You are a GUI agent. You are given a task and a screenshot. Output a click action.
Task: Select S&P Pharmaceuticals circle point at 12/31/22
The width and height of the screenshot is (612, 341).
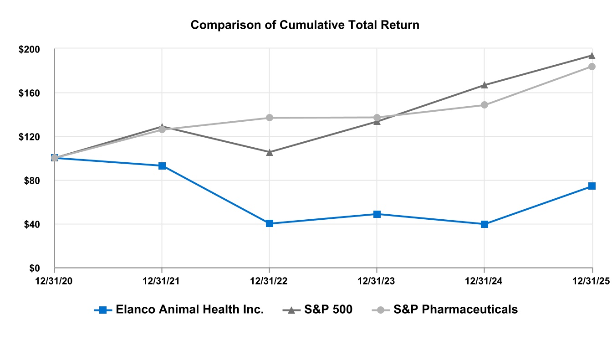click(x=270, y=118)
